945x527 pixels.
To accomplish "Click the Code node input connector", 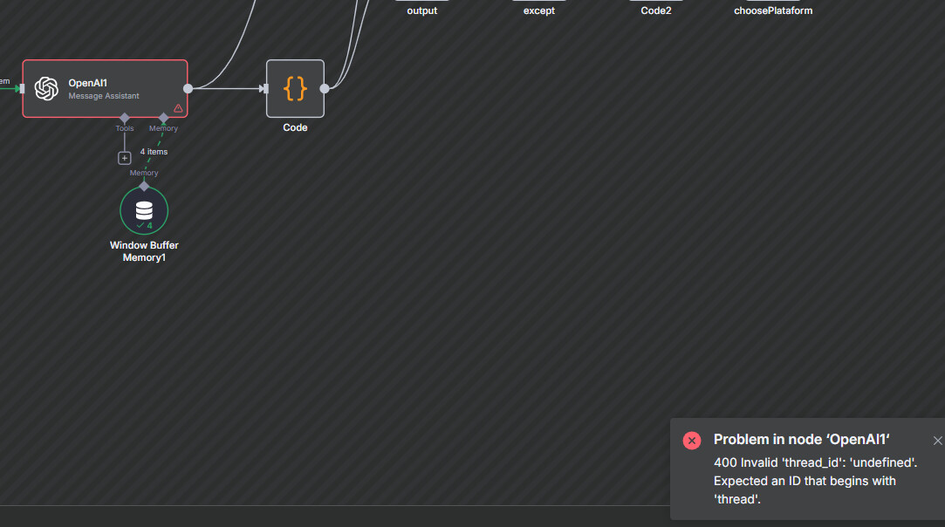I will pos(264,89).
